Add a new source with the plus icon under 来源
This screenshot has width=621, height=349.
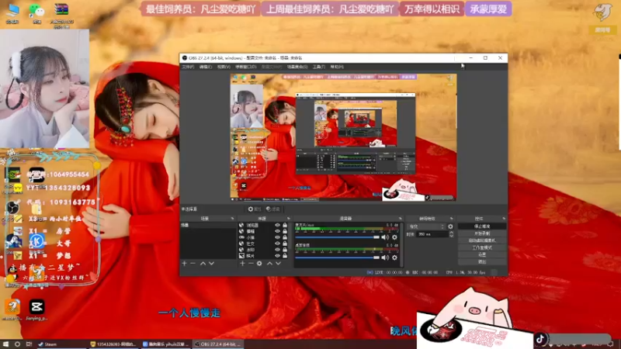click(242, 264)
